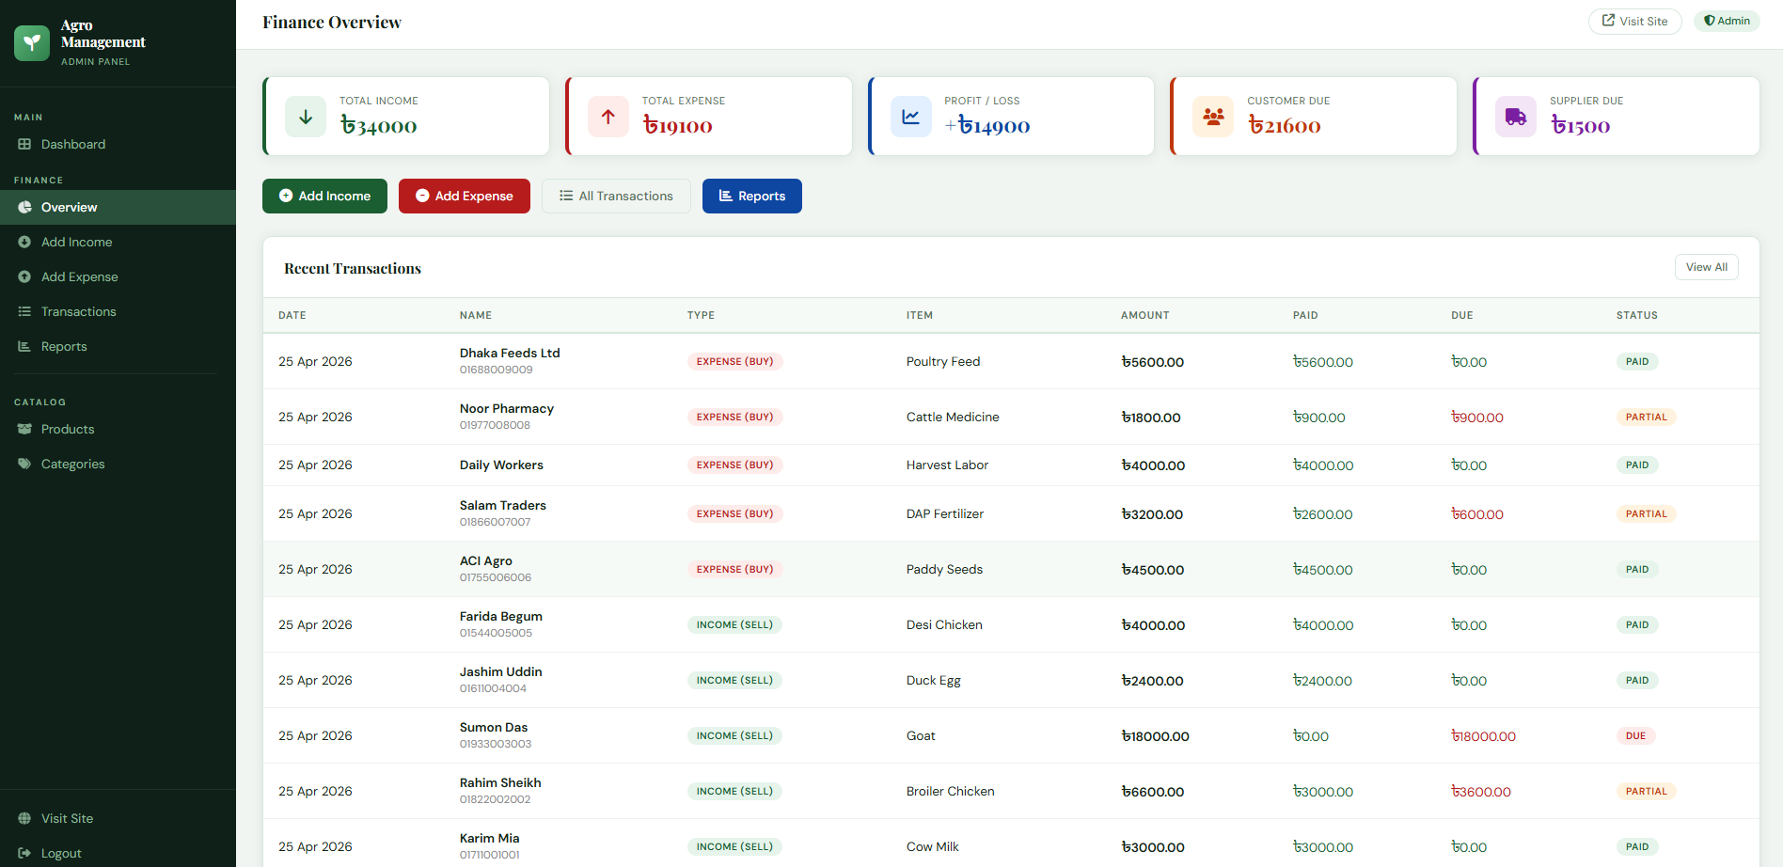The width and height of the screenshot is (1783, 867).
Task: Click the Supplier Due amount ৳1500
Action: (1581, 126)
